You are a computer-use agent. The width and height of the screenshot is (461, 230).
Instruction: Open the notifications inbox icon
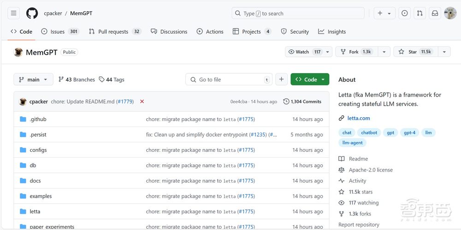(434, 13)
